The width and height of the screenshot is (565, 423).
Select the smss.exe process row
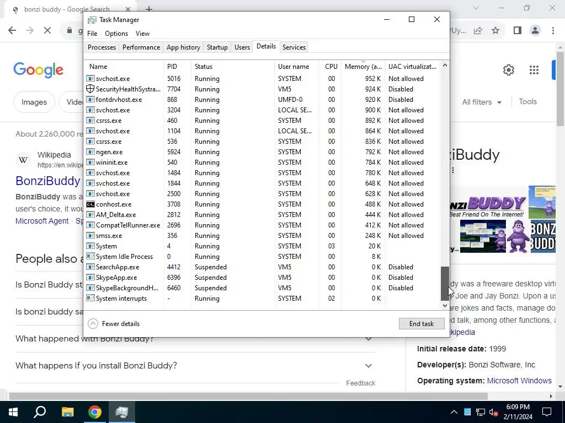[x=262, y=236]
